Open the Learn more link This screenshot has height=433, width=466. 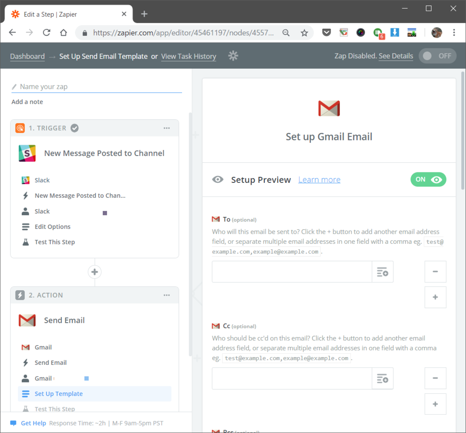(x=319, y=180)
